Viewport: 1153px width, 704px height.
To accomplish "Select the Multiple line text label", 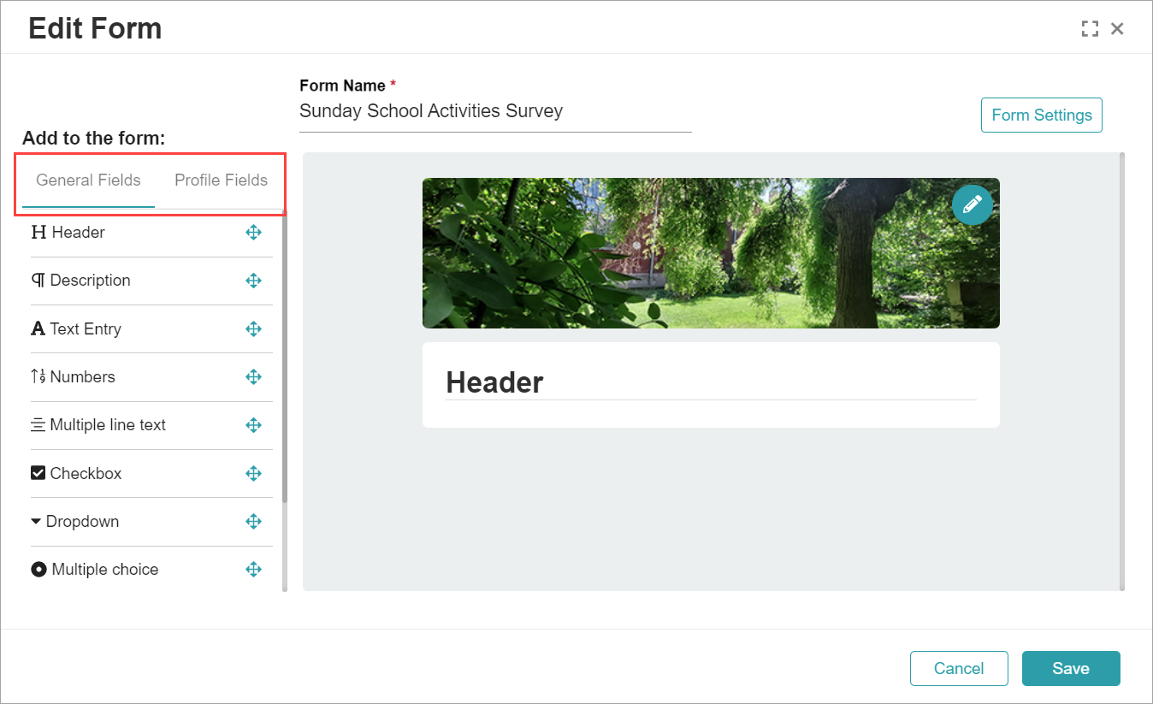I will pyautogui.click(x=108, y=425).
